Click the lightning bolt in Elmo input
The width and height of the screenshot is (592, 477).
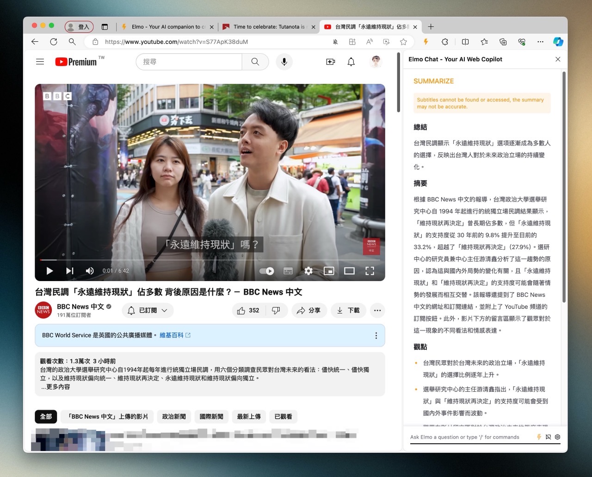pyautogui.click(x=539, y=437)
